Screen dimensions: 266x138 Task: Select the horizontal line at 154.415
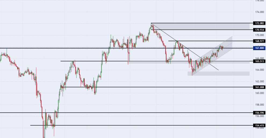(142, 125)
